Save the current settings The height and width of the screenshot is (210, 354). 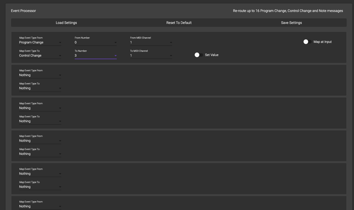pyautogui.click(x=291, y=22)
